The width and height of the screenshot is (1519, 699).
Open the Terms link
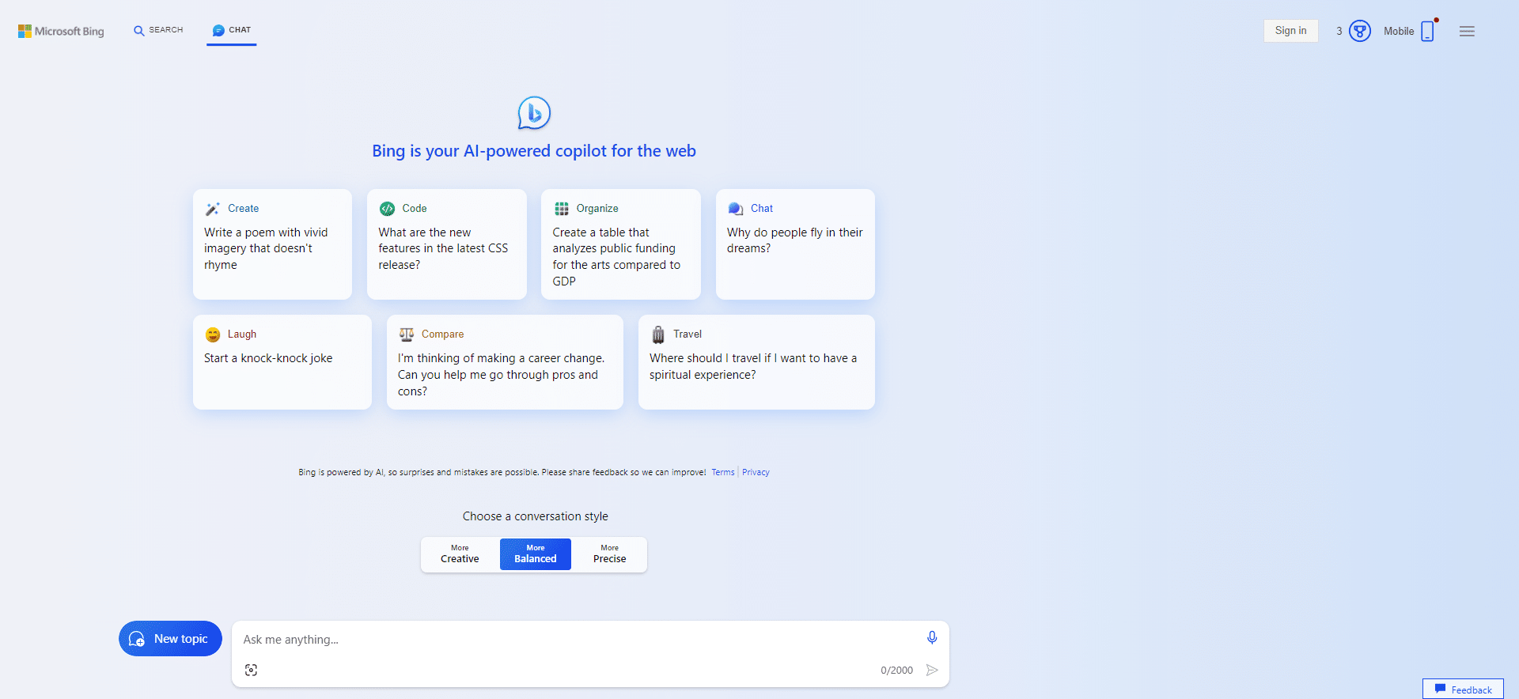pyautogui.click(x=722, y=472)
